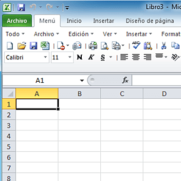Viewport: 181px width, 181px height.
Task: Switch to the Inicio ribbon tab
Action: click(x=74, y=21)
